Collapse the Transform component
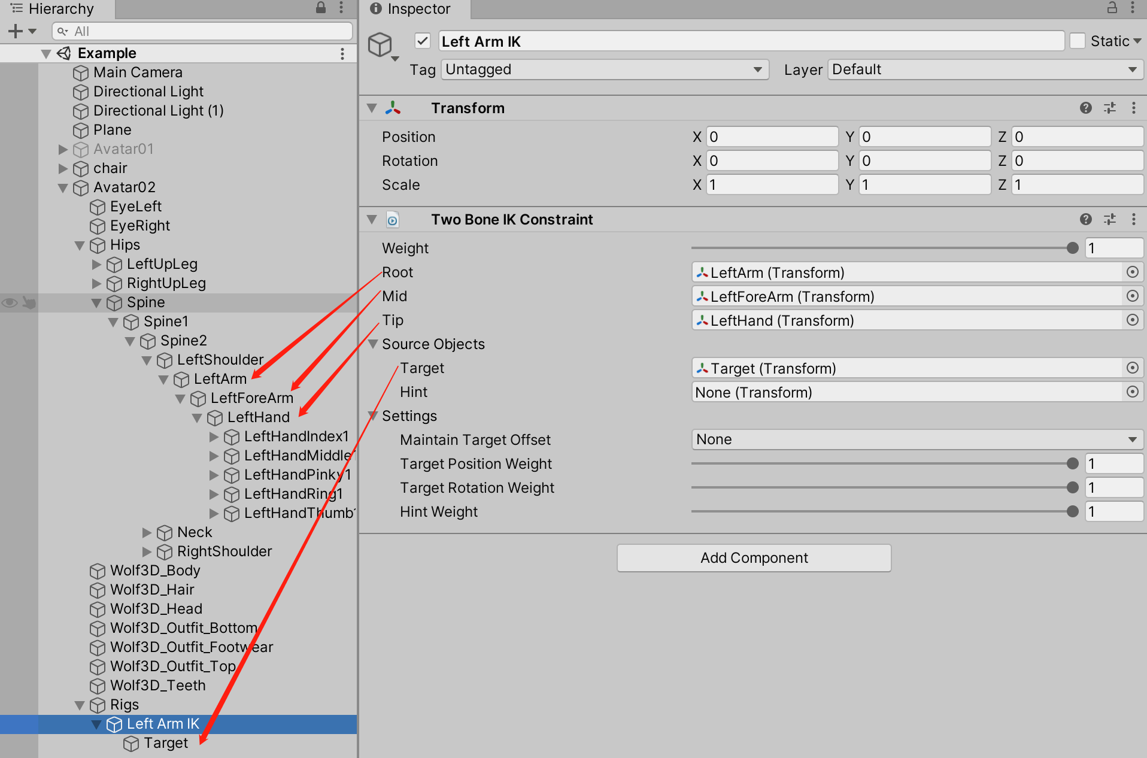Viewport: 1147px width, 758px height. pyautogui.click(x=372, y=108)
